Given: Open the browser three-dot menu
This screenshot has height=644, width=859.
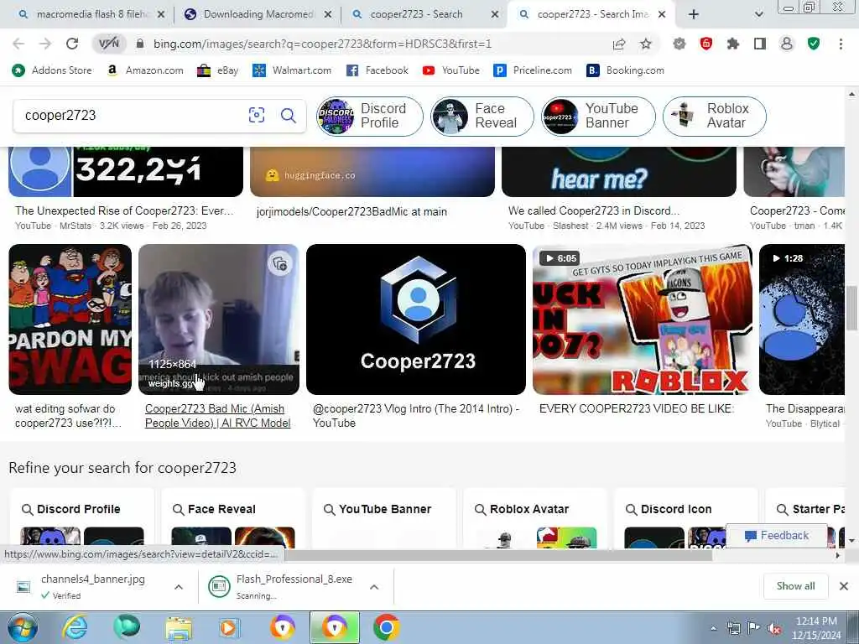Looking at the screenshot, I should coord(841,44).
